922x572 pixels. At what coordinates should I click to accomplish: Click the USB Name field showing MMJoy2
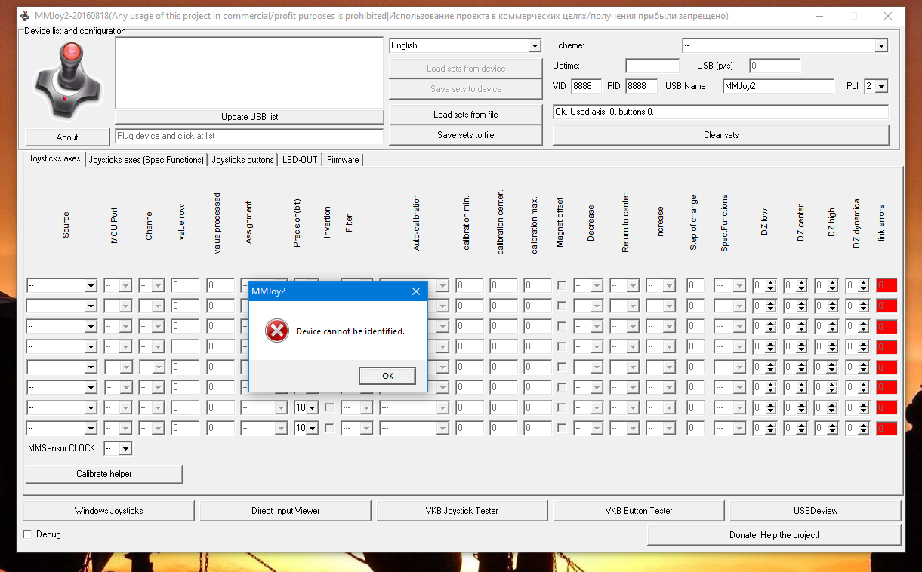[778, 86]
